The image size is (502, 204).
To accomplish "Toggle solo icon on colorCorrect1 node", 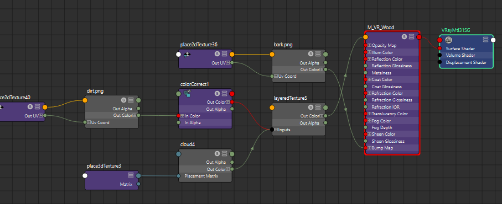I will pos(217,93).
